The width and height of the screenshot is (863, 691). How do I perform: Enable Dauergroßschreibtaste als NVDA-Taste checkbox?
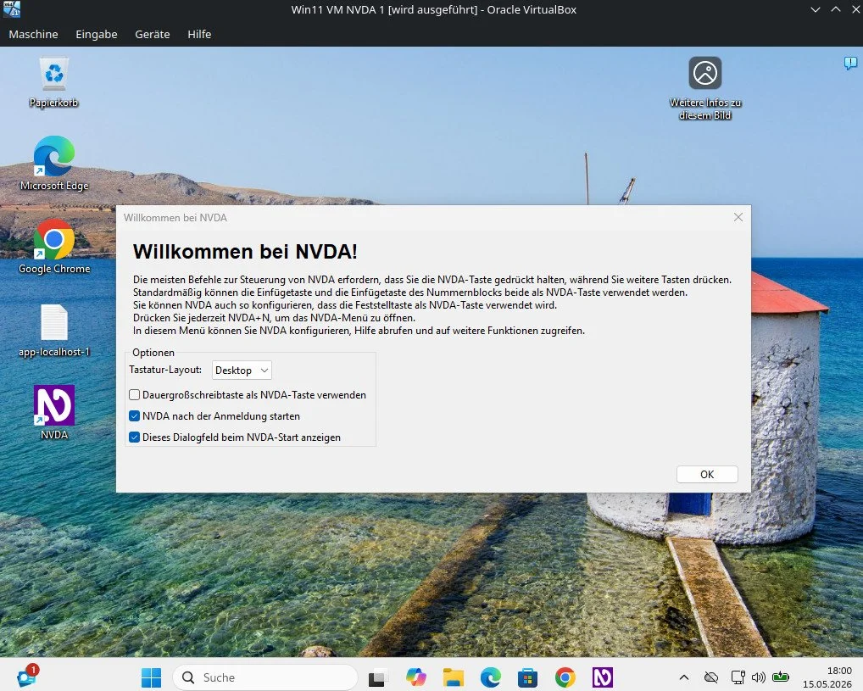[134, 395]
